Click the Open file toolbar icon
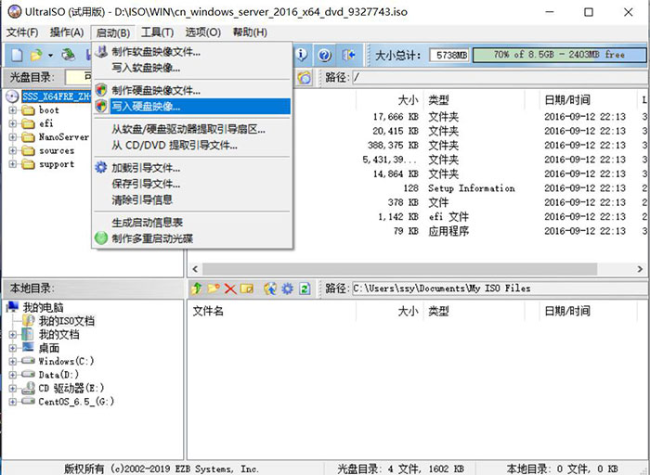This screenshot has width=650, height=475. point(36,55)
